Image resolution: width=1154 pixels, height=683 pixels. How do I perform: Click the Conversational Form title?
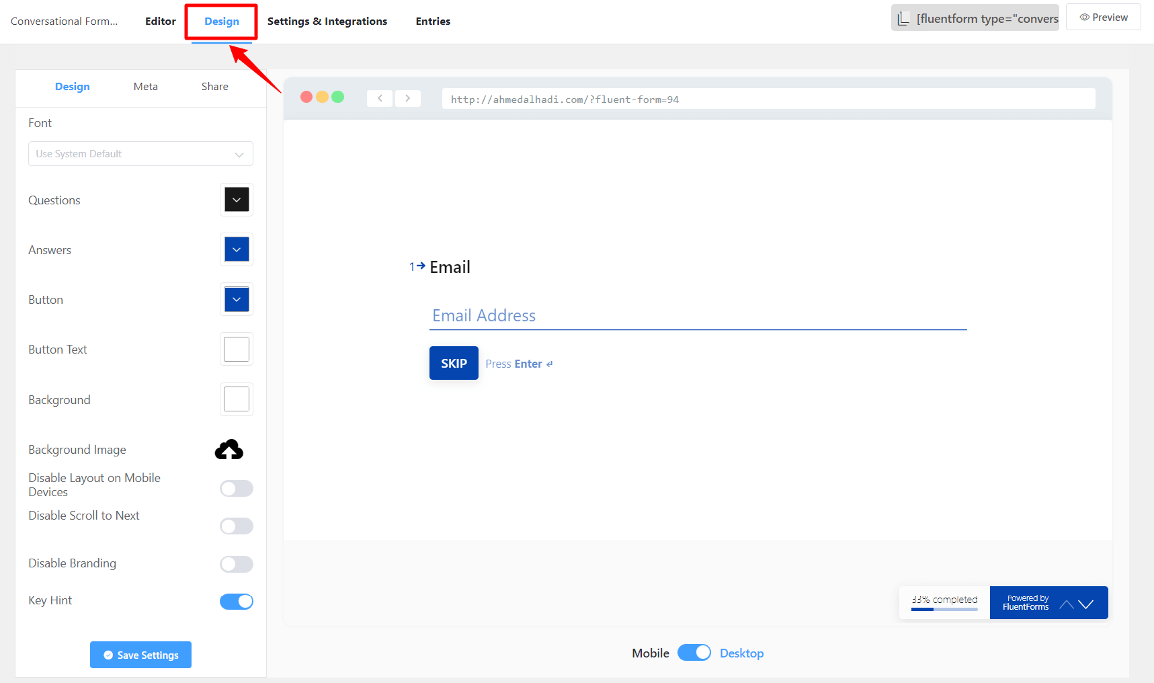[64, 22]
